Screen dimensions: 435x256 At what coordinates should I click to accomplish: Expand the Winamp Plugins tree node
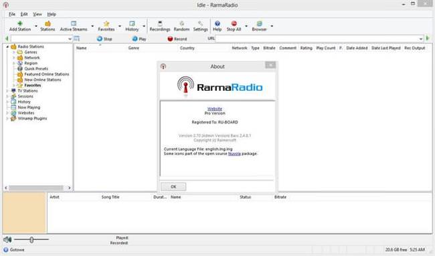pyautogui.click(x=7, y=118)
